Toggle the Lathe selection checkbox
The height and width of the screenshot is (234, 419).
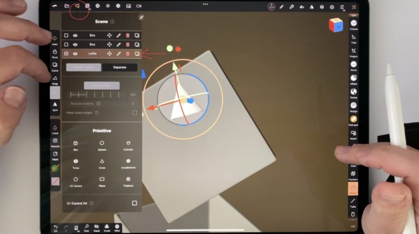point(66,54)
